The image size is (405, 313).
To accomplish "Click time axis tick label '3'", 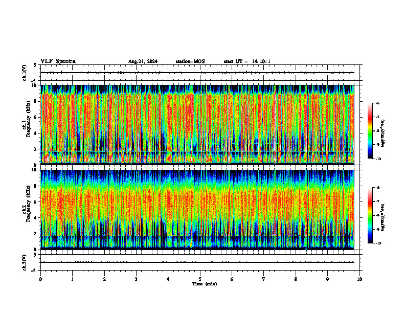I will tap(136, 279).
